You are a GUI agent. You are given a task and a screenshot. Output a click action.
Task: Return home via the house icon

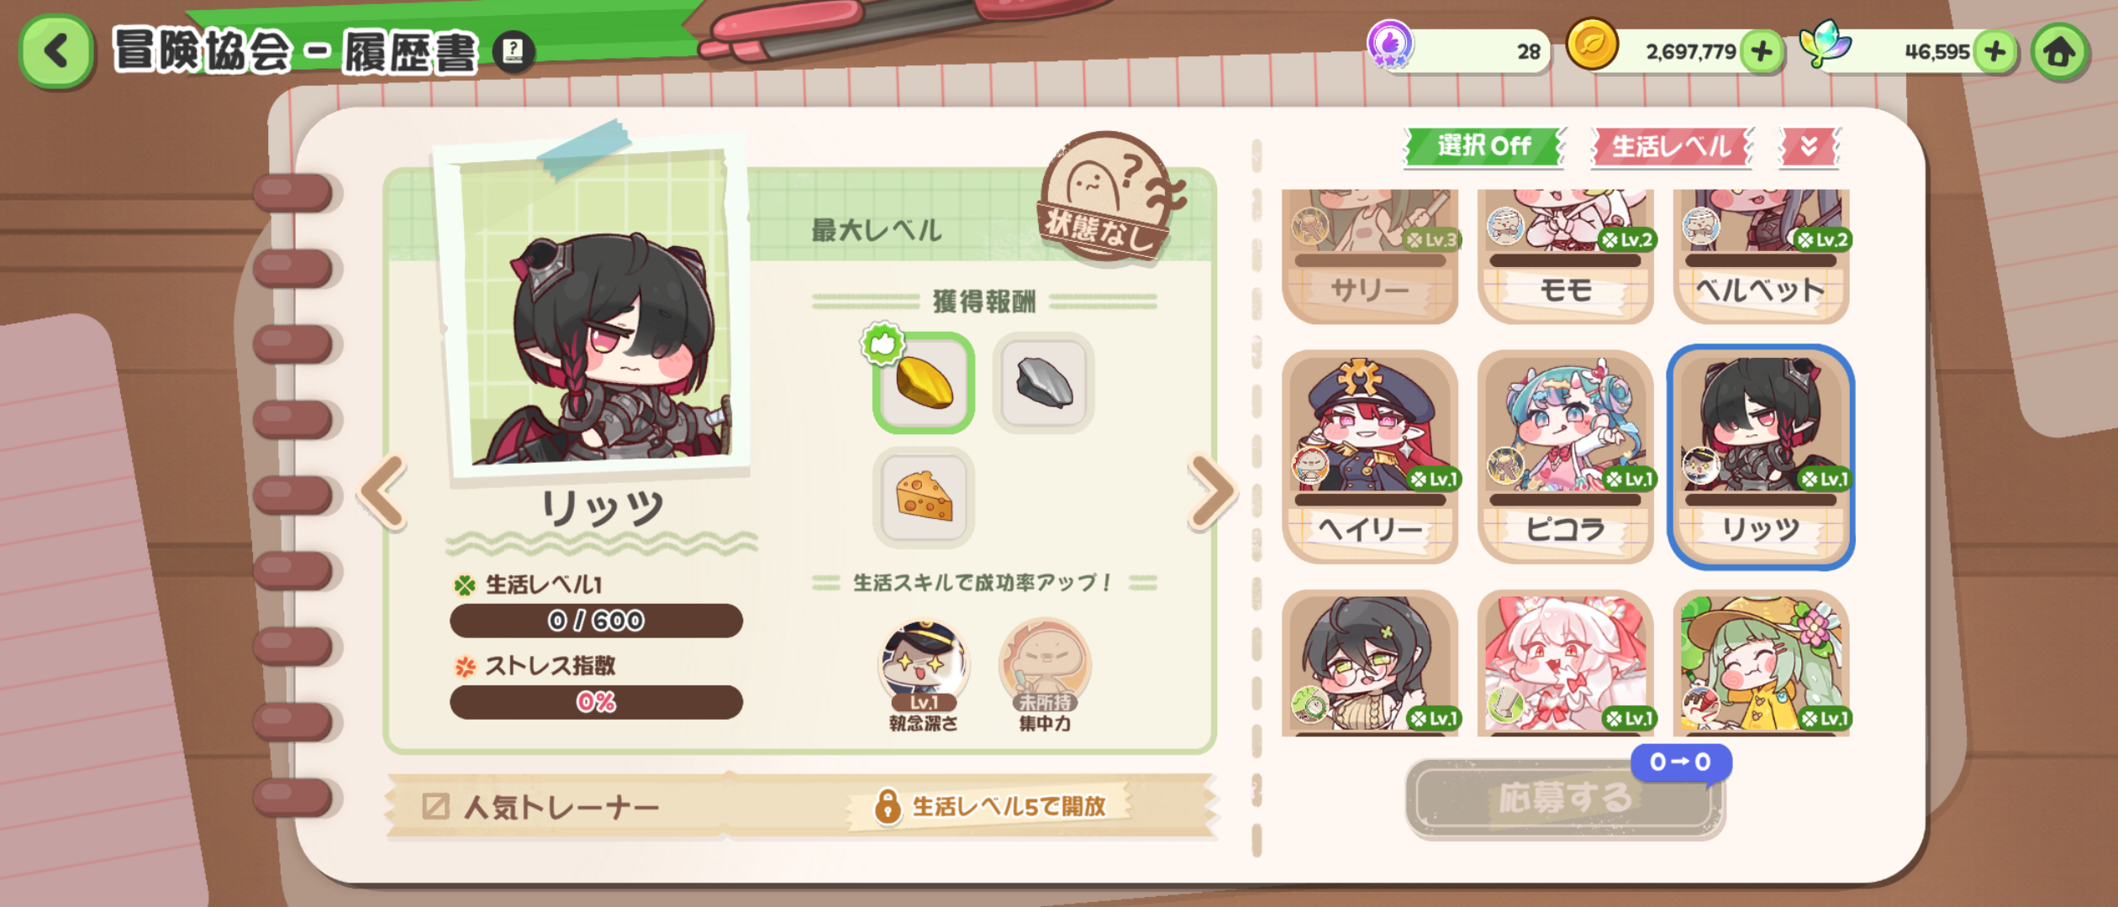click(2059, 52)
